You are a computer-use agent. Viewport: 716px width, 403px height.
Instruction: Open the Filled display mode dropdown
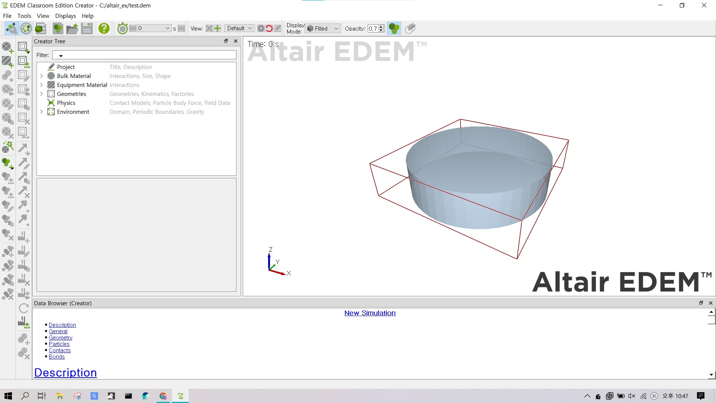coord(322,28)
